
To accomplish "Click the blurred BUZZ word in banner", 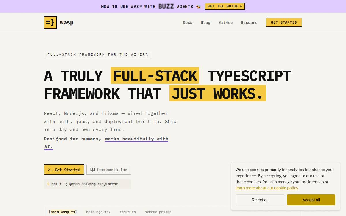I will (x=166, y=6).
